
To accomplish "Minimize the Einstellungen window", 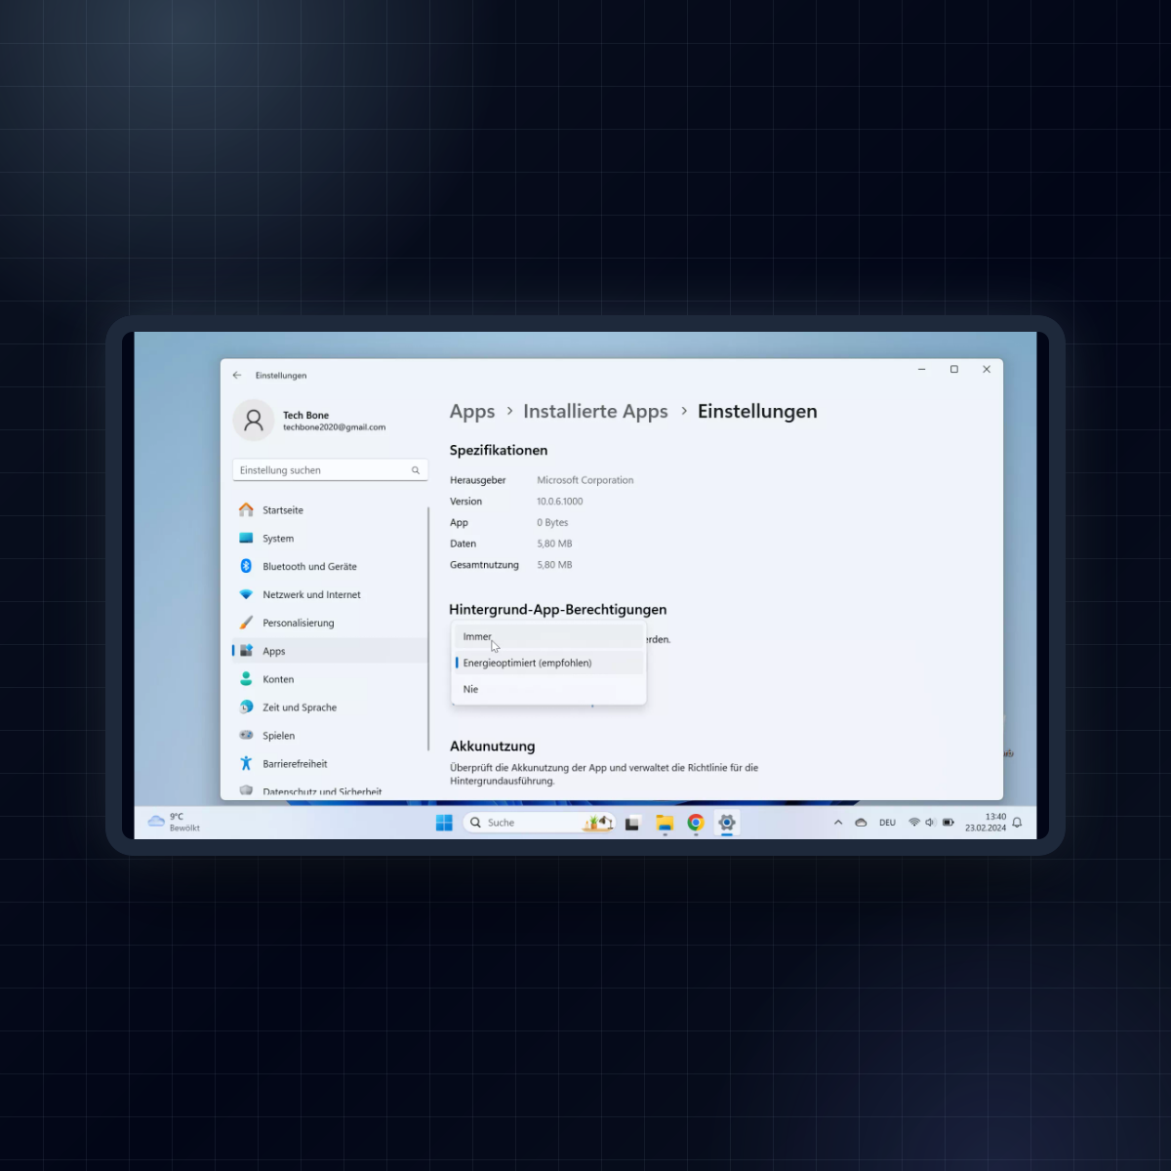I will [x=922, y=369].
